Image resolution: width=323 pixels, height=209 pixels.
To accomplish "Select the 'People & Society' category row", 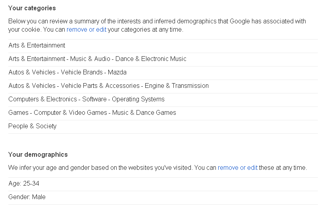I will tap(33, 126).
